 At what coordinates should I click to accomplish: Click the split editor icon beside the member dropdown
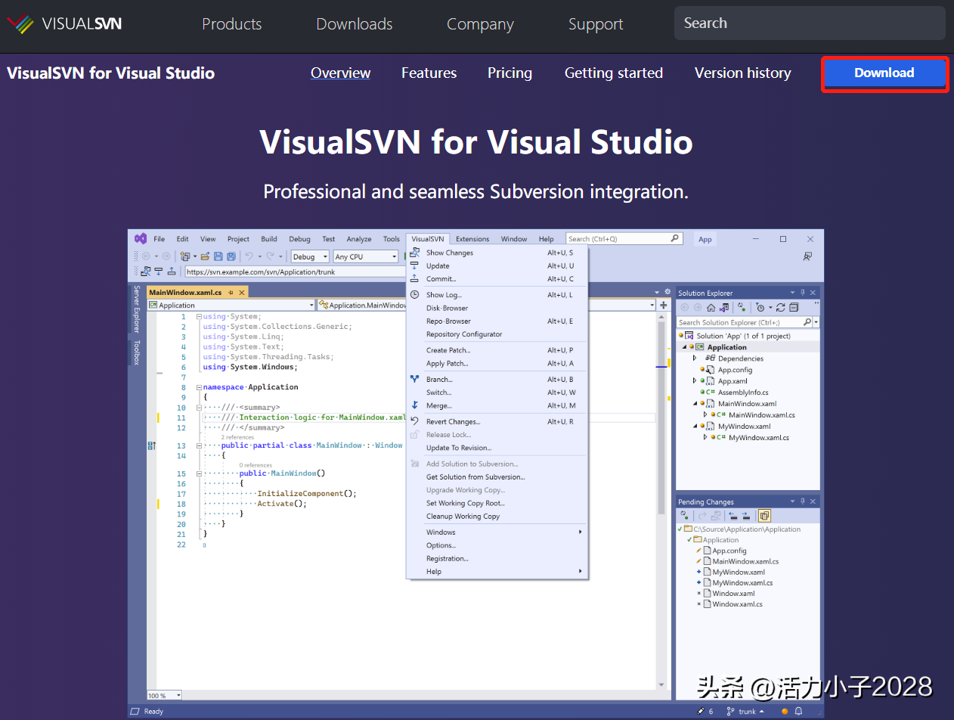point(664,305)
